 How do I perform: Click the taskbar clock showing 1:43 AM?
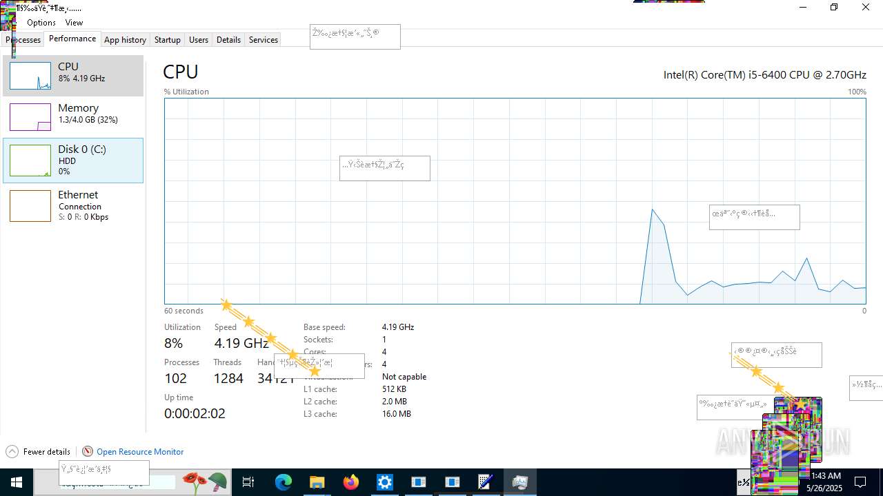(826, 482)
